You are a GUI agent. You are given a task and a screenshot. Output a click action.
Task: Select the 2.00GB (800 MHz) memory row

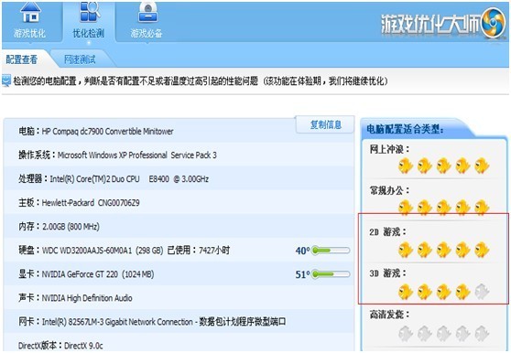179,226
